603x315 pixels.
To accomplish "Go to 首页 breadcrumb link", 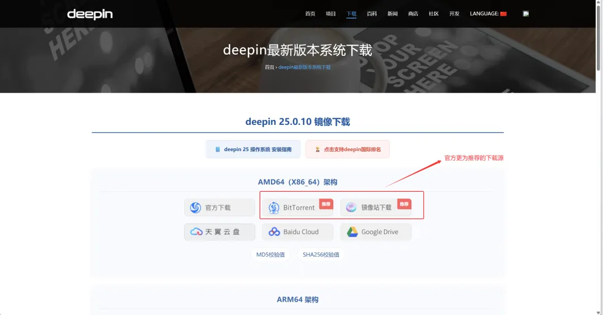I will [x=269, y=67].
